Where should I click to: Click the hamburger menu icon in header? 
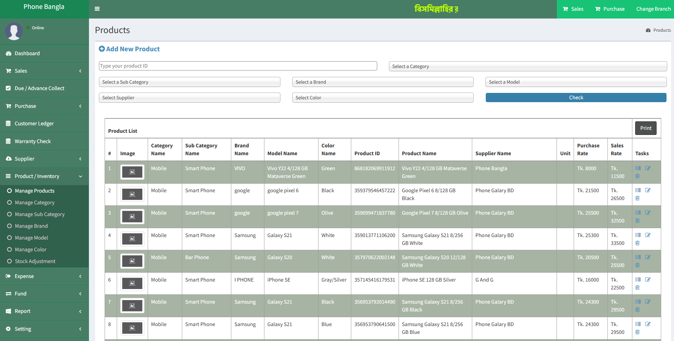pyautogui.click(x=97, y=9)
